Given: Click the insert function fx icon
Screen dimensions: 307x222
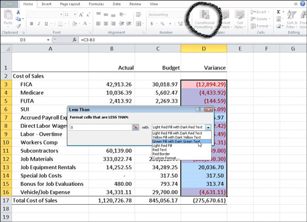Looking at the screenshot, I should point(75,40).
